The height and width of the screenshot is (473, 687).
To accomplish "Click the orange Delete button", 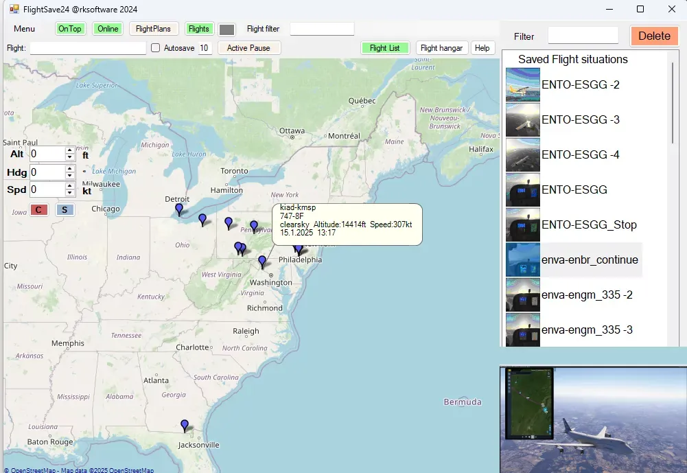I will [x=653, y=36].
